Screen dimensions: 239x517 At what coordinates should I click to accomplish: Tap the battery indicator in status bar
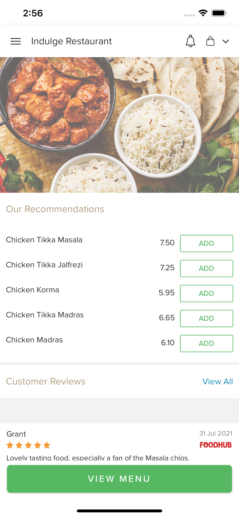219,13
